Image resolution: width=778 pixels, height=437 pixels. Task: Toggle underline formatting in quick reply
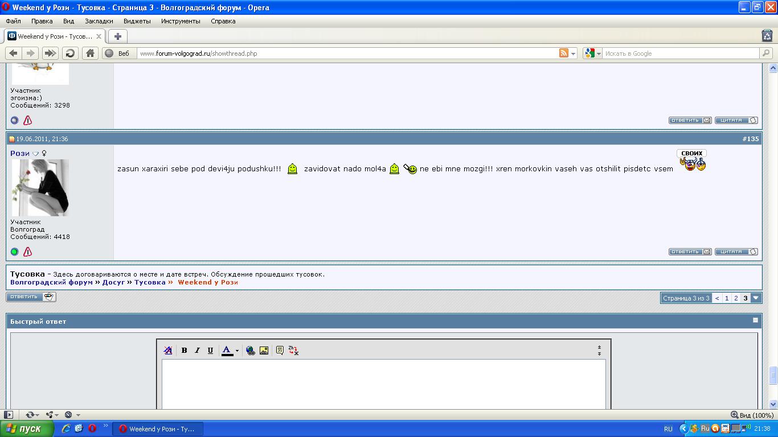pyautogui.click(x=210, y=351)
